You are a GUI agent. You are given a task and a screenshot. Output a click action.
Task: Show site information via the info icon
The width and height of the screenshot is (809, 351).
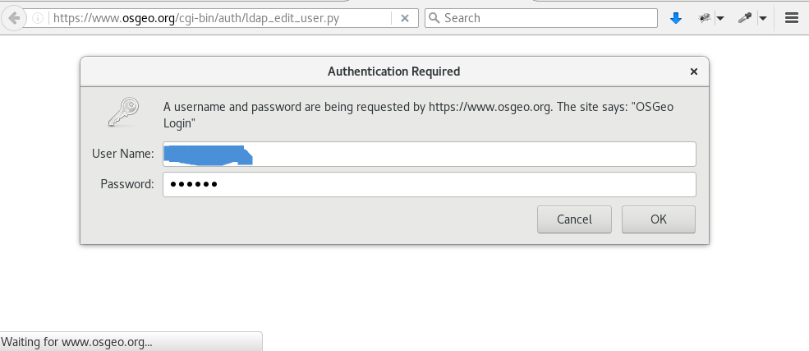click(38, 17)
